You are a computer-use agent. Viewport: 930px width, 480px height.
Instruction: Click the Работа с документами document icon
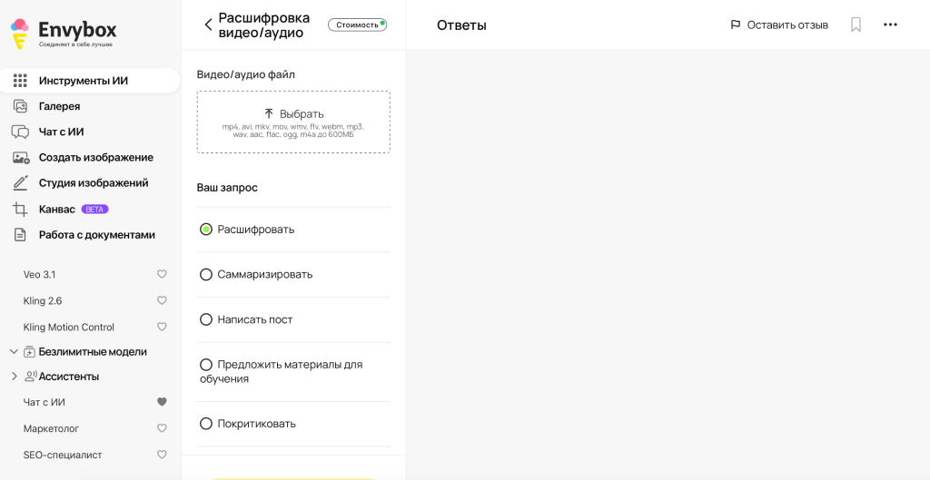pos(20,235)
